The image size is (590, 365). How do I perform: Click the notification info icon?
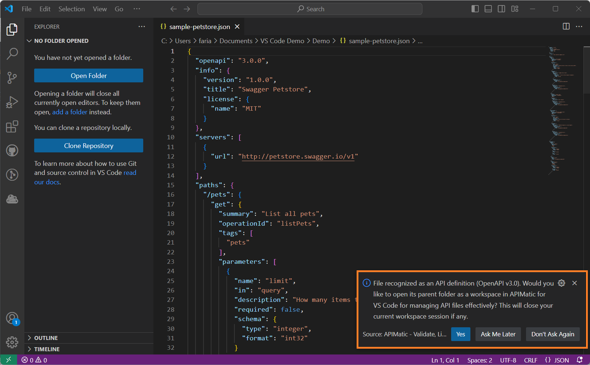click(367, 283)
